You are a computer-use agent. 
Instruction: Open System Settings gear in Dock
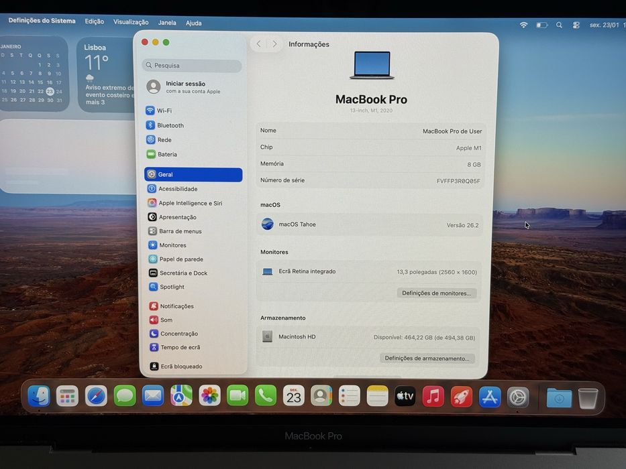coord(518,397)
